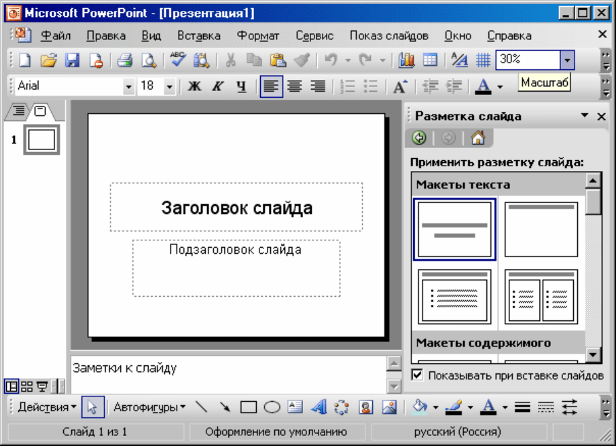
Task: Toggle Italic (К) formatting
Action: point(218,86)
